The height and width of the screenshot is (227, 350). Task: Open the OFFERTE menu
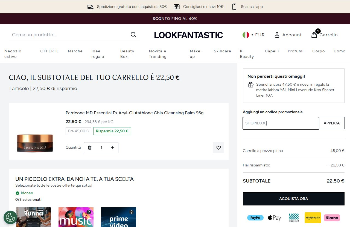click(49, 51)
